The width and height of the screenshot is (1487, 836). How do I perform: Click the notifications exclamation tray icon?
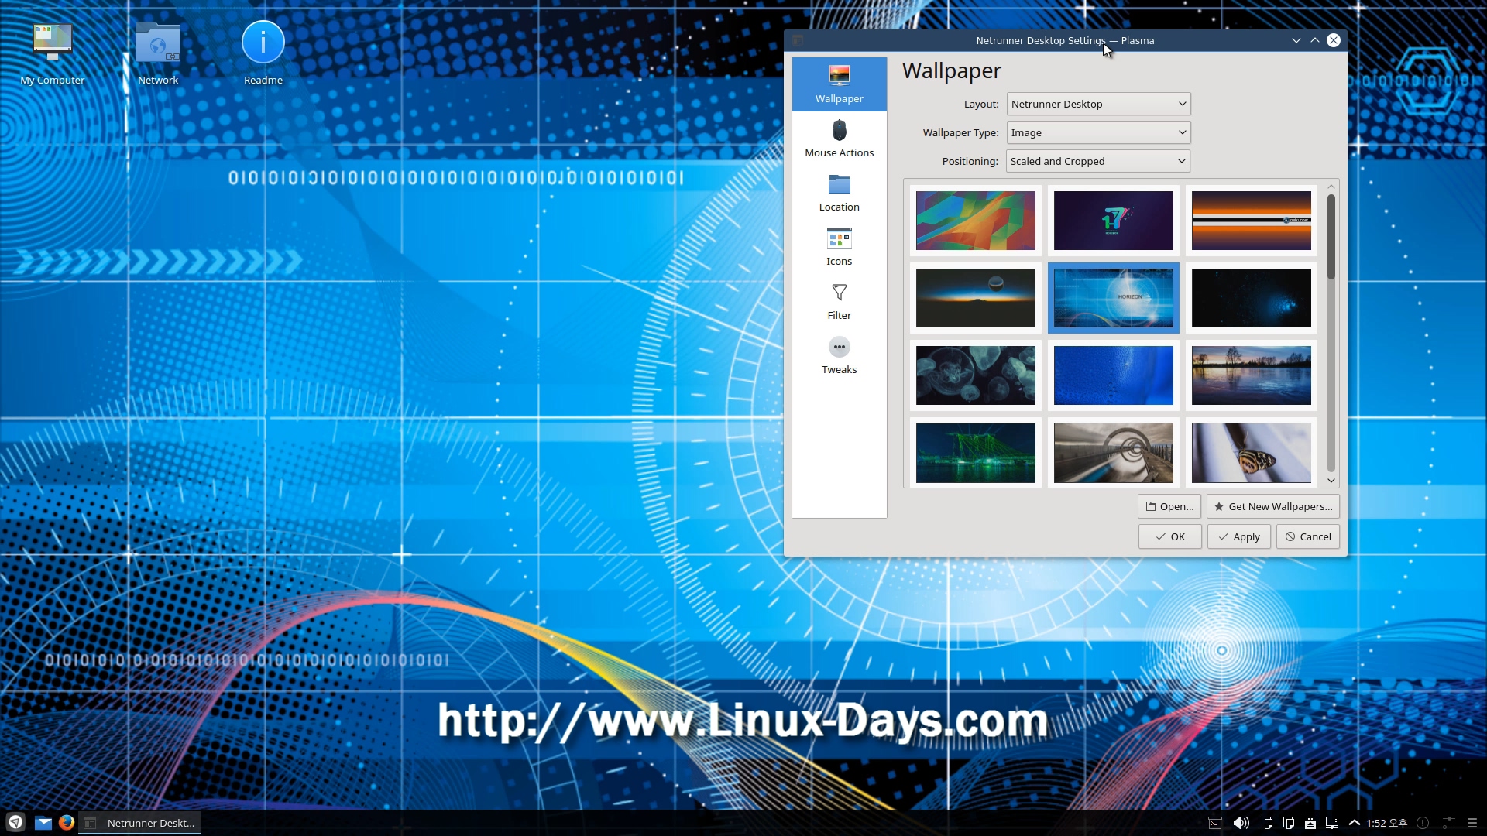tap(1423, 823)
